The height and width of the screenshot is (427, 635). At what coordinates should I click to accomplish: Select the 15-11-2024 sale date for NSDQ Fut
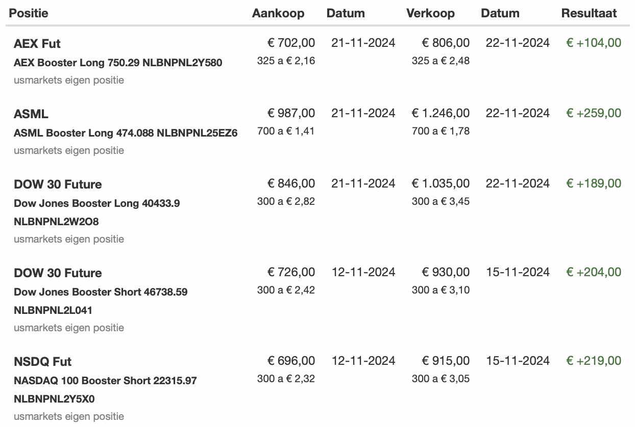[x=518, y=361]
